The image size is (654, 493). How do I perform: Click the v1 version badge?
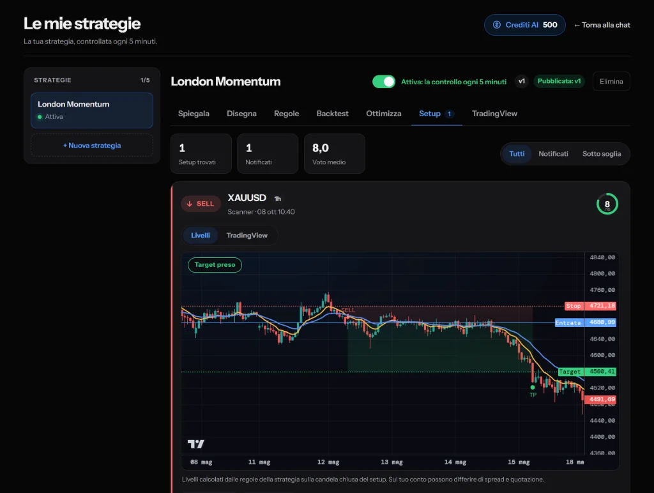coord(521,81)
